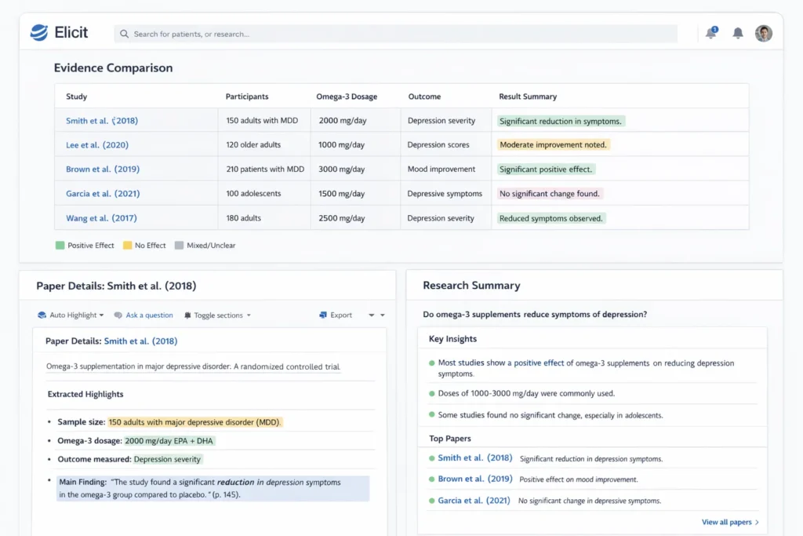
Task: Click the Export icon in the paper toolbar
Action: [x=323, y=315]
